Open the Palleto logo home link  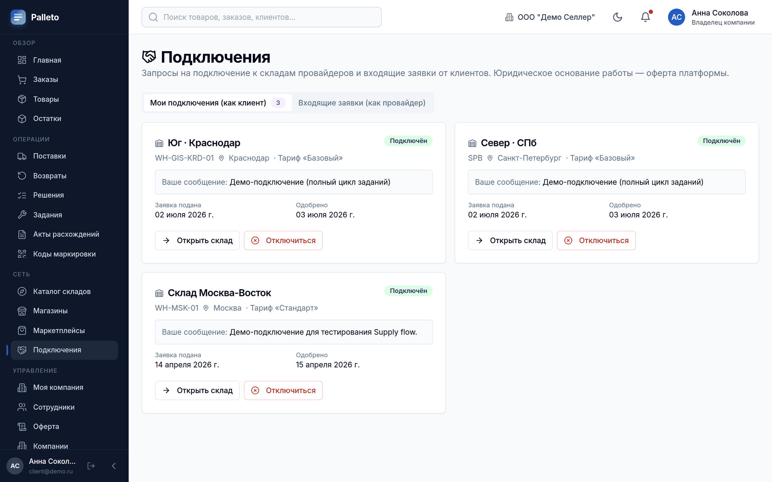pyautogui.click(x=35, y=17)
